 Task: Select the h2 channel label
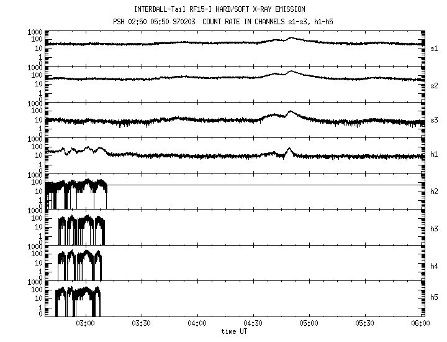tap(435, 192)
